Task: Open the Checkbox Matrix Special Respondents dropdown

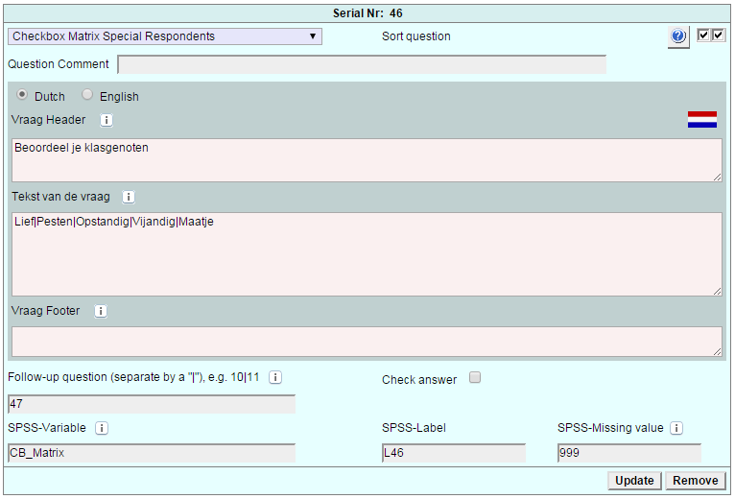Action: point(165,36)
